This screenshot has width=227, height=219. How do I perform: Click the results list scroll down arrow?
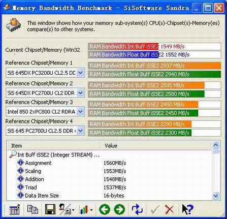(x=216, y=196)
